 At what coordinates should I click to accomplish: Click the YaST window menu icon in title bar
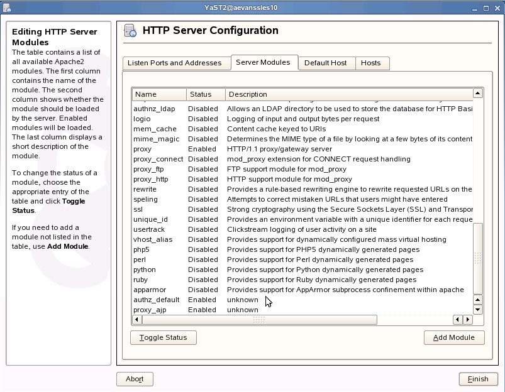click(x=7, y=8)
